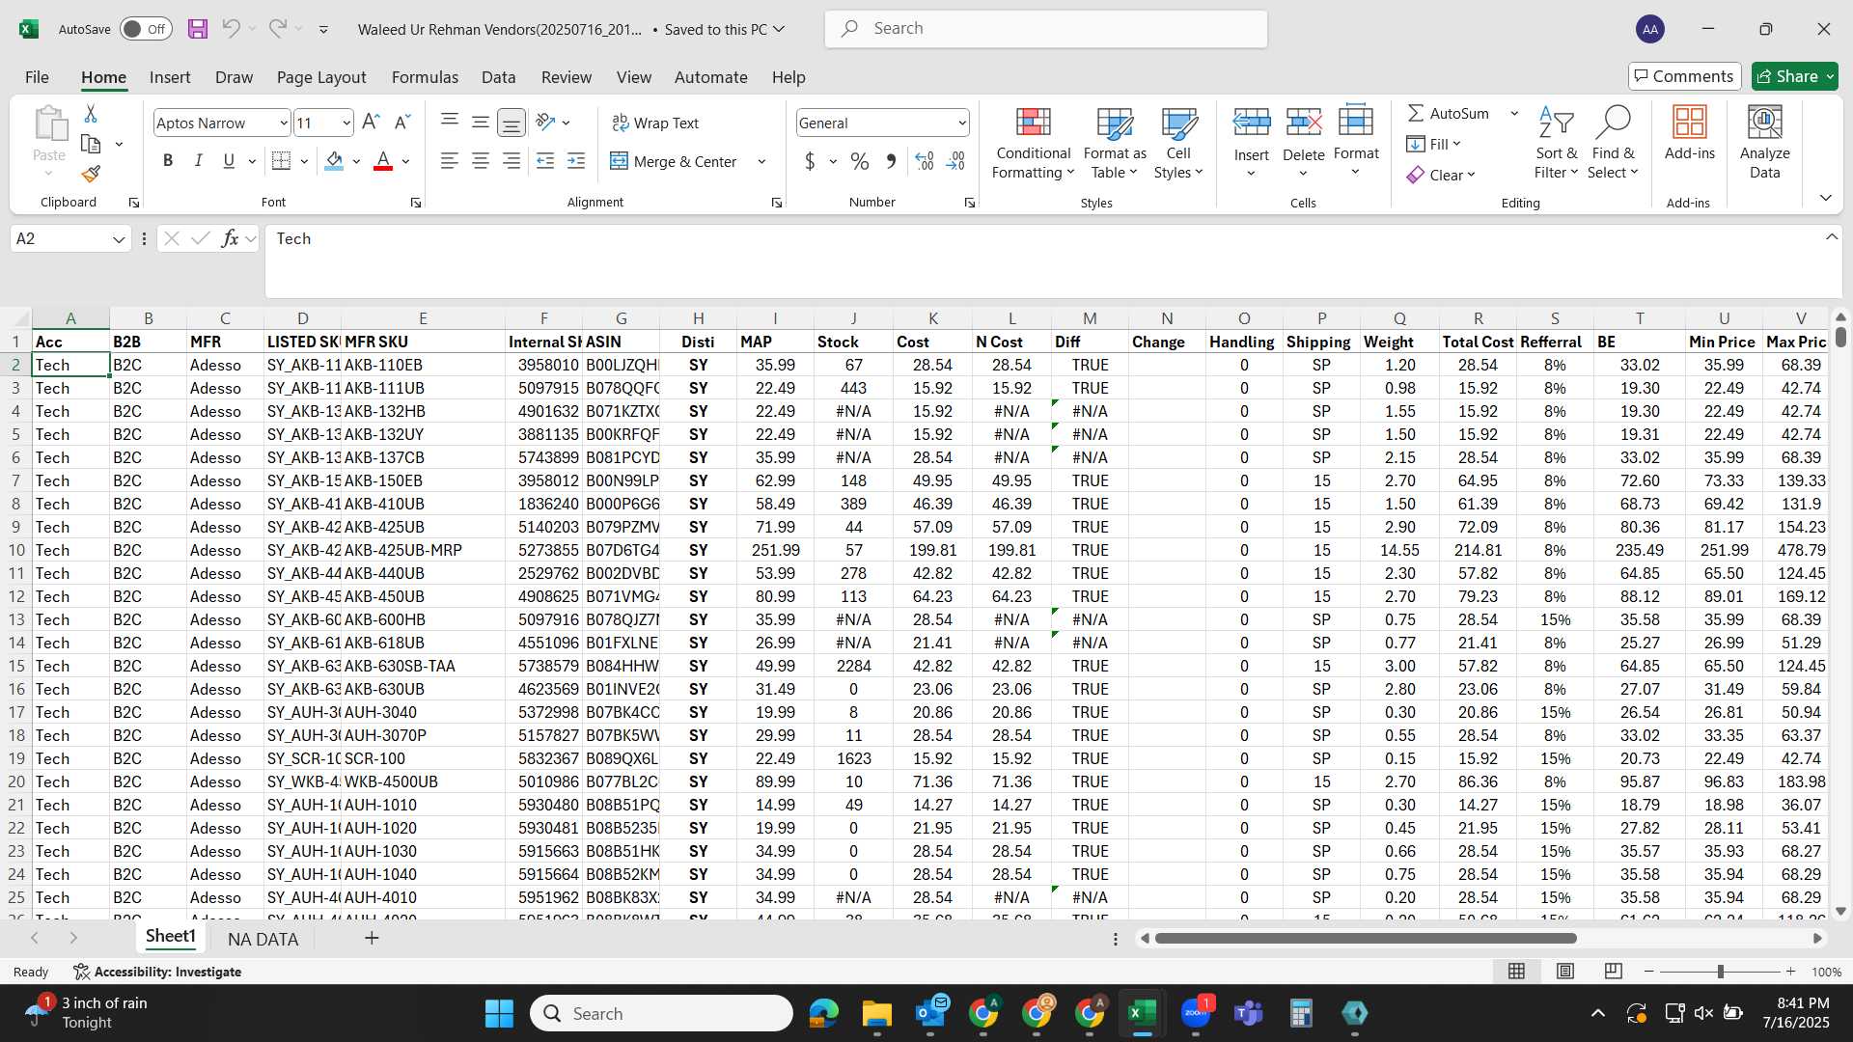
Task: Apply Fill Color bucket icon
Action: click(334, 161)
